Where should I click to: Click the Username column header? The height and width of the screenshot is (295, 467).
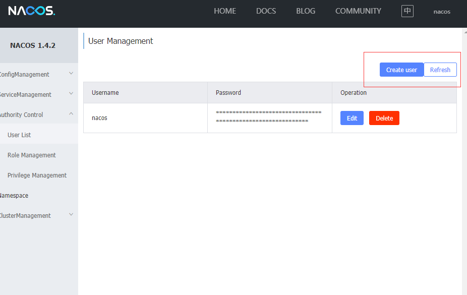pos(145,93)
